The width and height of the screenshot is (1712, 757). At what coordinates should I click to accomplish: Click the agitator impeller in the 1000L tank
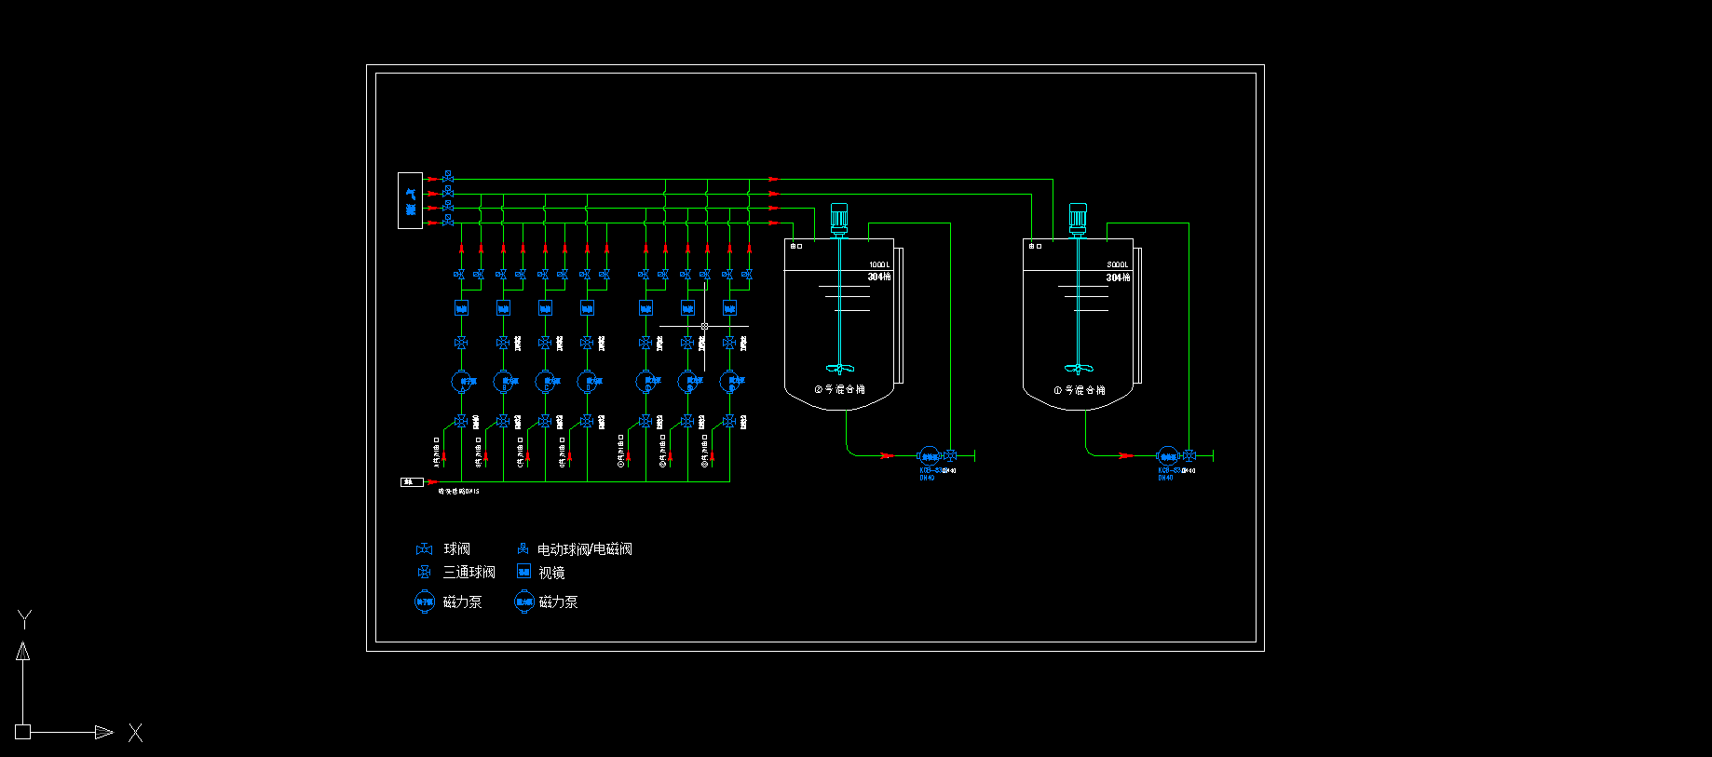(839, 368)
